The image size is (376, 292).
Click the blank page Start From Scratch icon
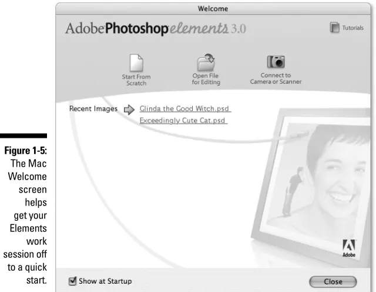pos(136,63)
